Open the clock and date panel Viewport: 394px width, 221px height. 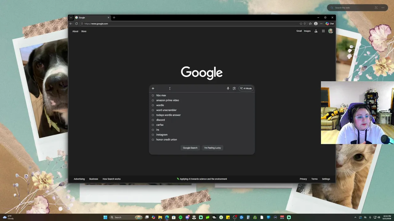(387, 217)
